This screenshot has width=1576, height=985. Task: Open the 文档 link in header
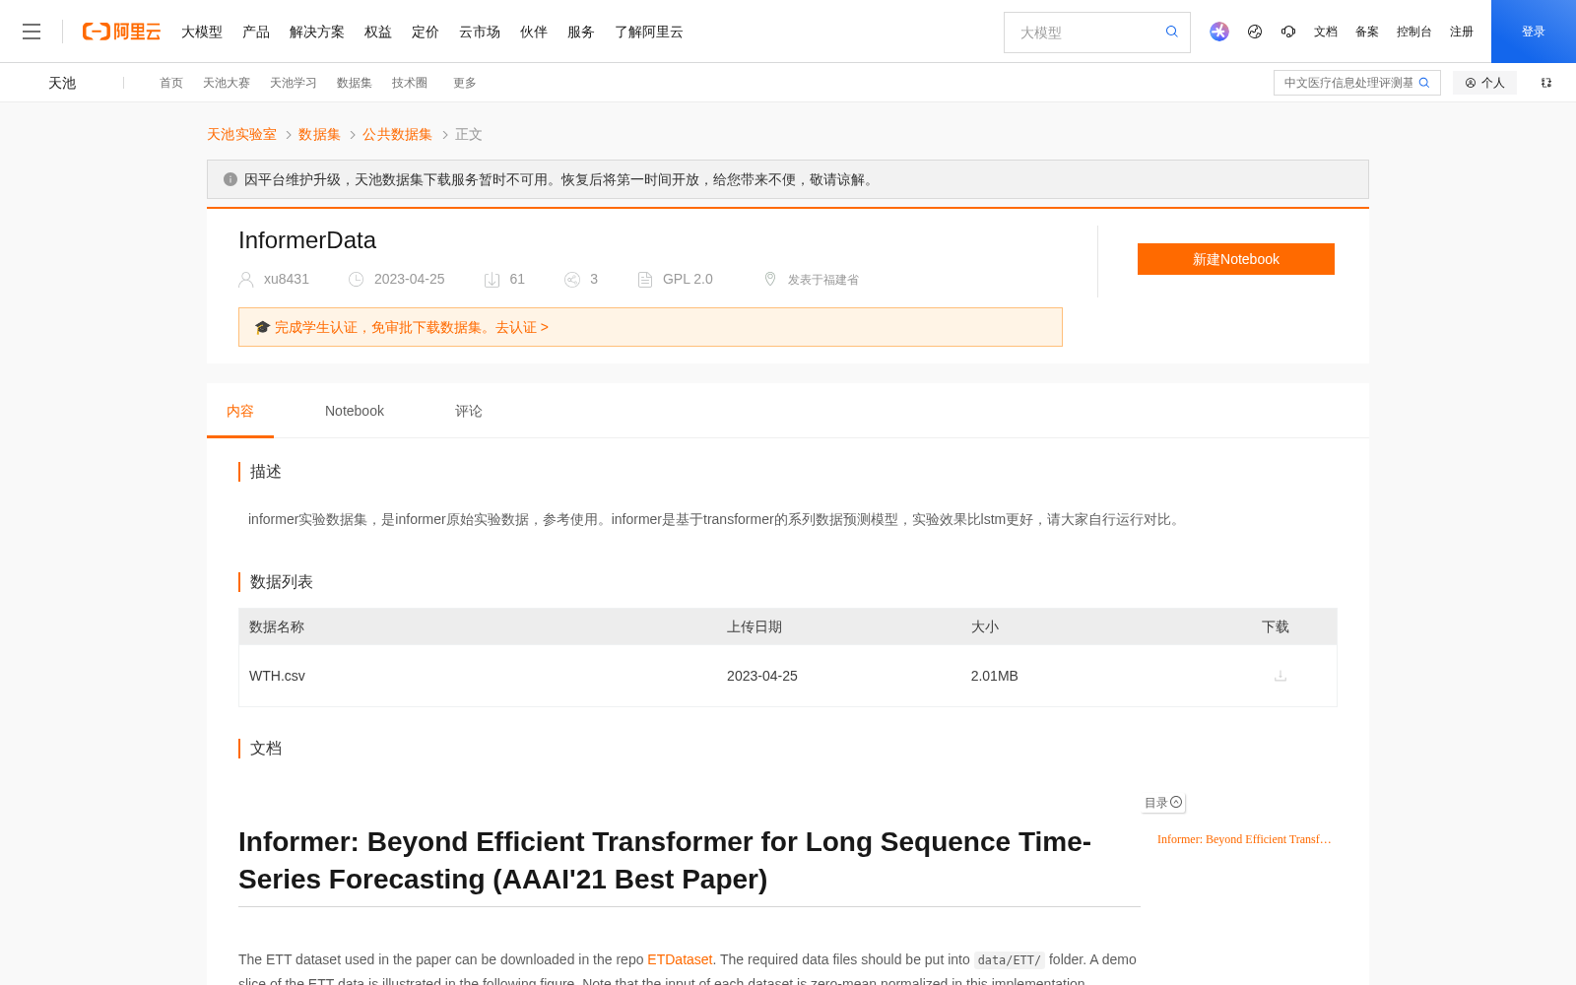1326,32
